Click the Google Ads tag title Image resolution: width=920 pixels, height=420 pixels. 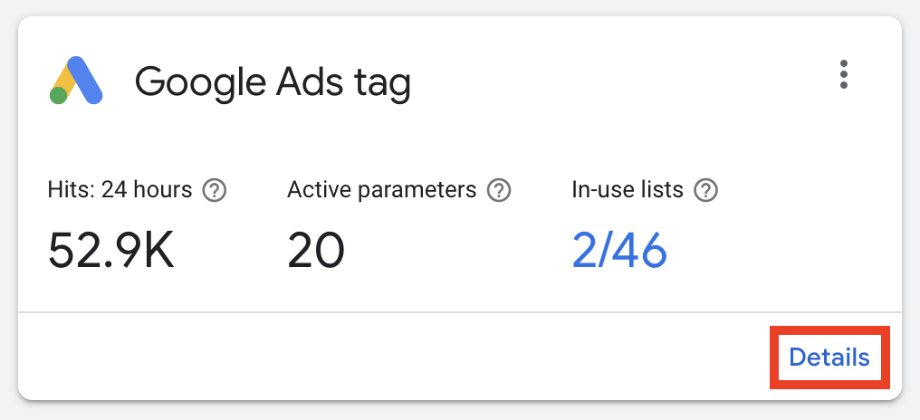(x=273, y=81)
